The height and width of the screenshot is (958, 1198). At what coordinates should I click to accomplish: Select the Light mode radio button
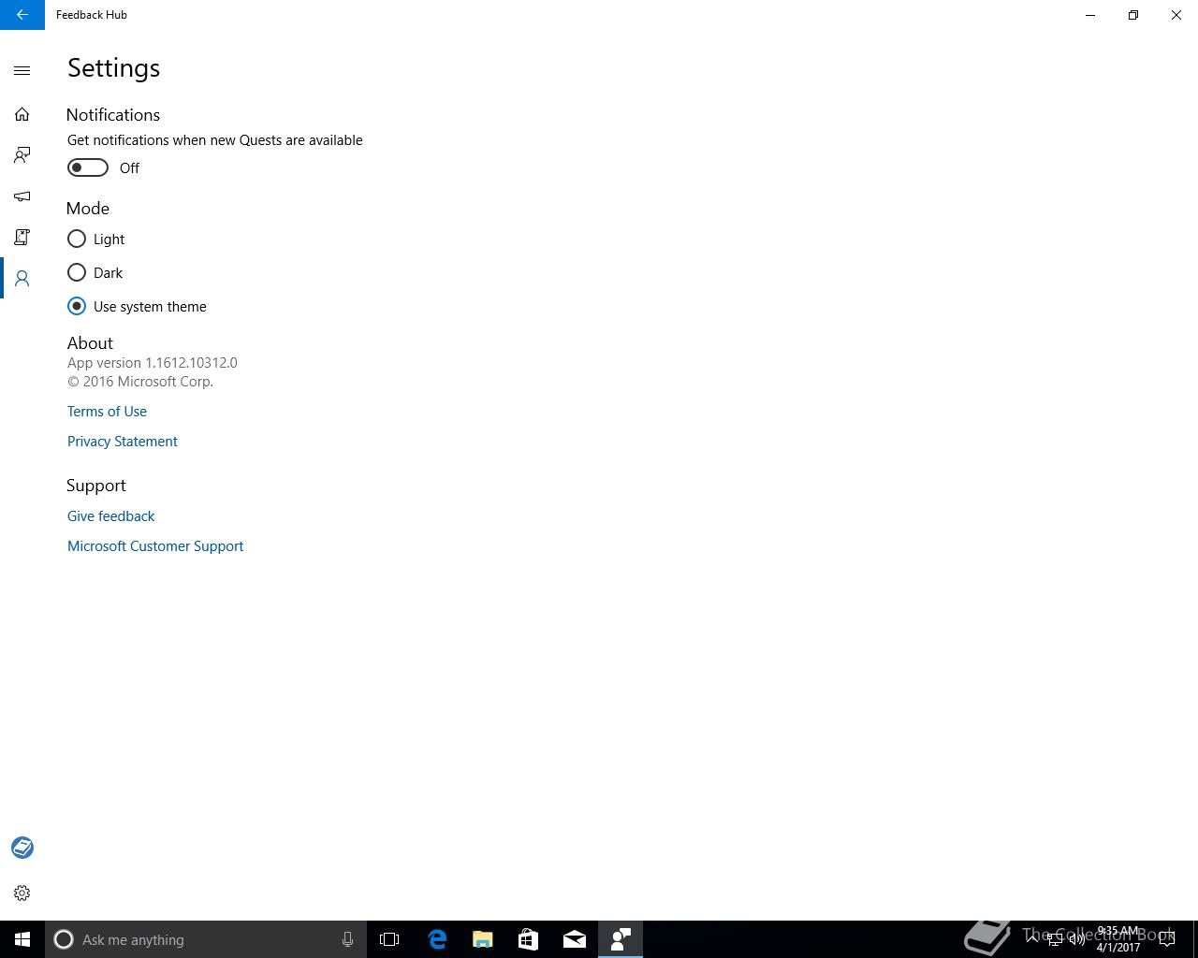tap(77, 239)
